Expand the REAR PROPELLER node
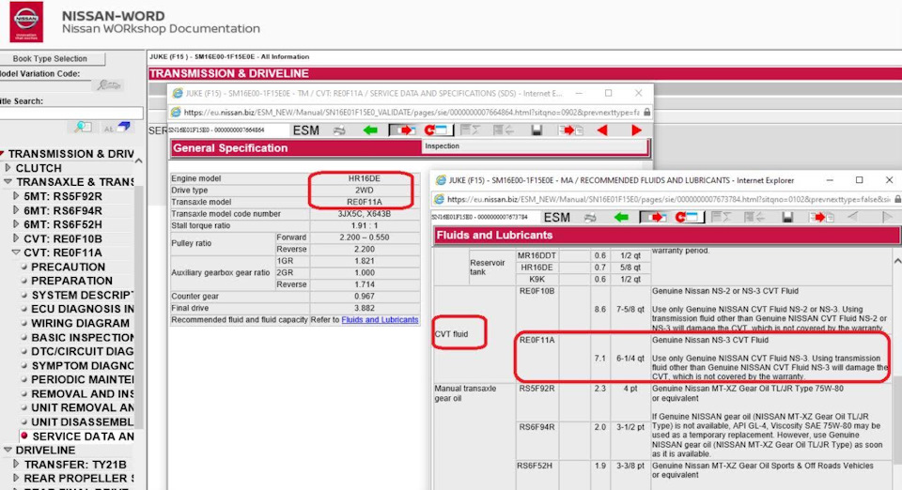The height and width of the screenshot is (490, 902). point(16,479)
